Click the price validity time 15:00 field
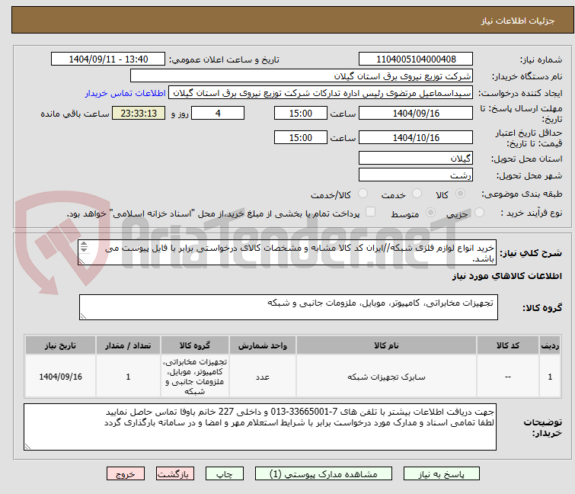 click(x=300, y=138)
